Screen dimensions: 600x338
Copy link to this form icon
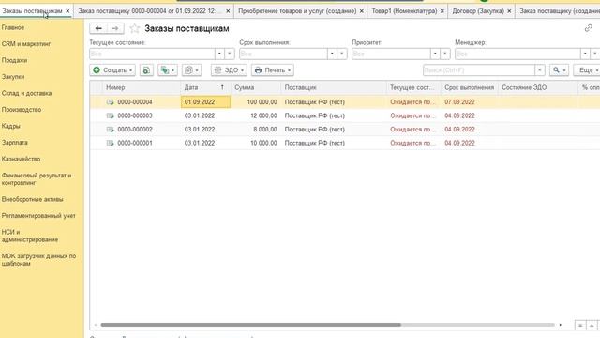[x=588, y=28]
